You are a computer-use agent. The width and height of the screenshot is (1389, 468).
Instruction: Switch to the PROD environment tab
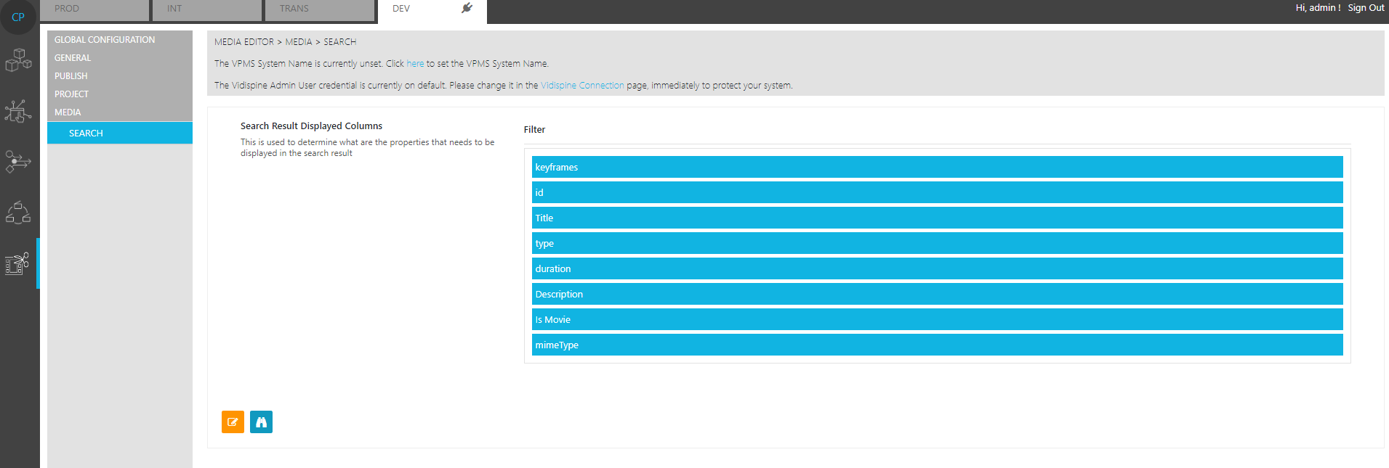pyautogui.click(x=94, y=9)
